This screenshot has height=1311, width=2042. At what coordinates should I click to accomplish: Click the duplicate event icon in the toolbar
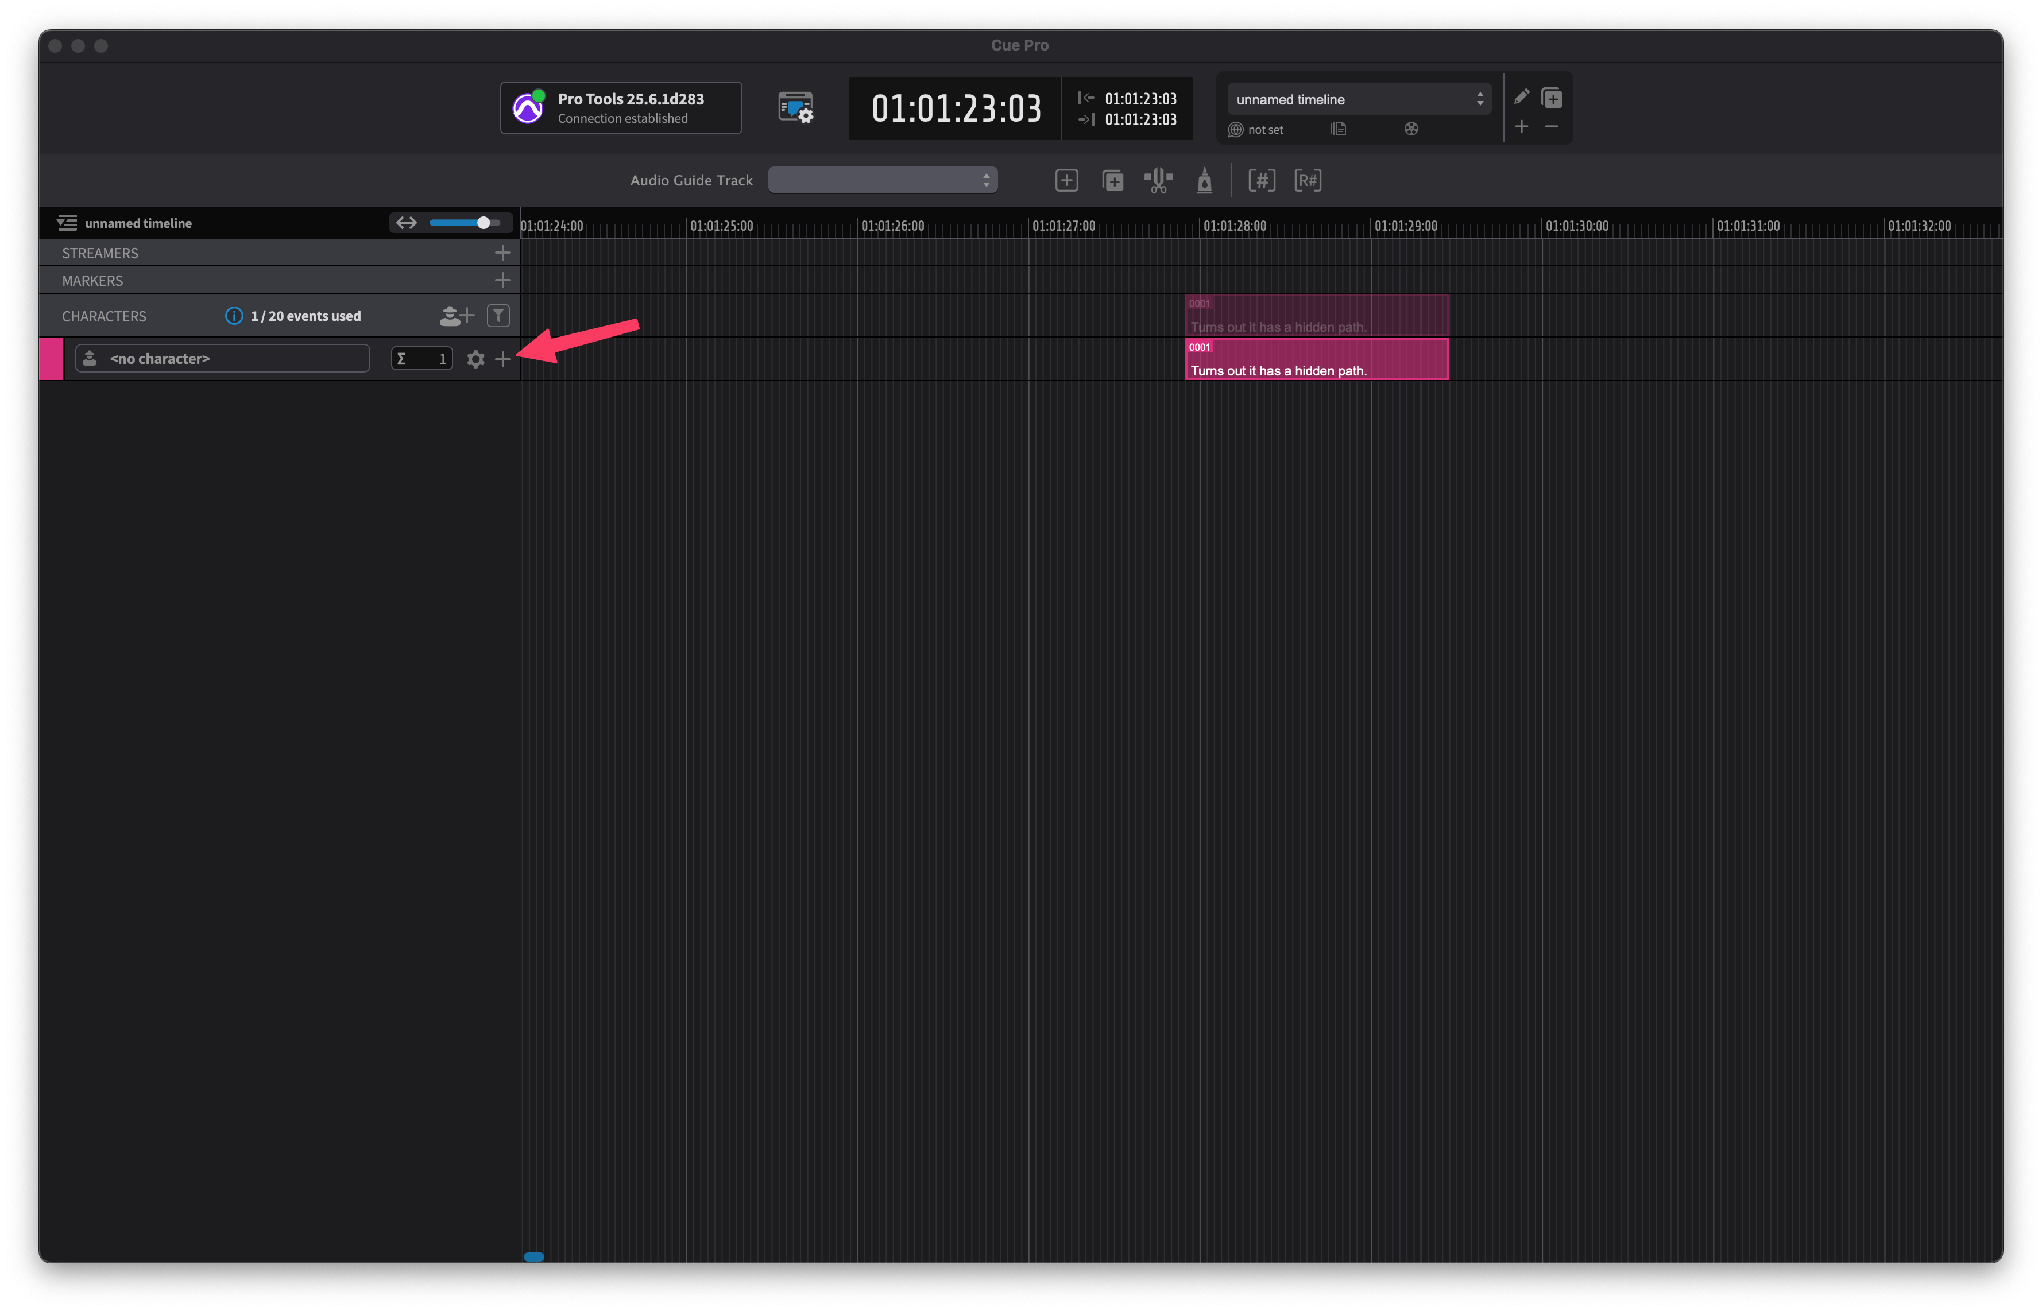pyautogui.click(x=1112, y=180)
